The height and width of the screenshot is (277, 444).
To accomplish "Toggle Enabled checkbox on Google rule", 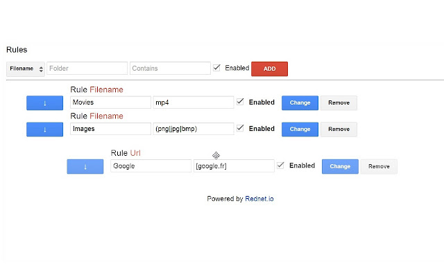I will [281, 166].
